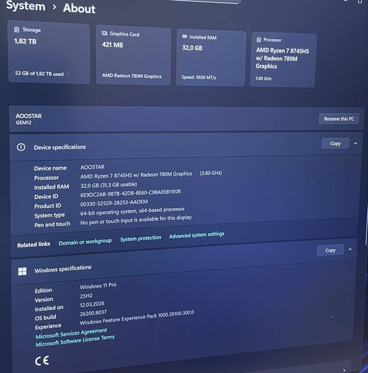Open Microsoft Software License Terms
The width and height of the screenshot is (368, 373).
pos(75,341)
